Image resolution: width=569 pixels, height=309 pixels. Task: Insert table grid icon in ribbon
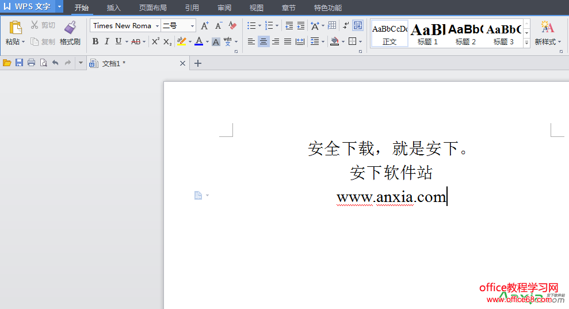click(331, 25)
